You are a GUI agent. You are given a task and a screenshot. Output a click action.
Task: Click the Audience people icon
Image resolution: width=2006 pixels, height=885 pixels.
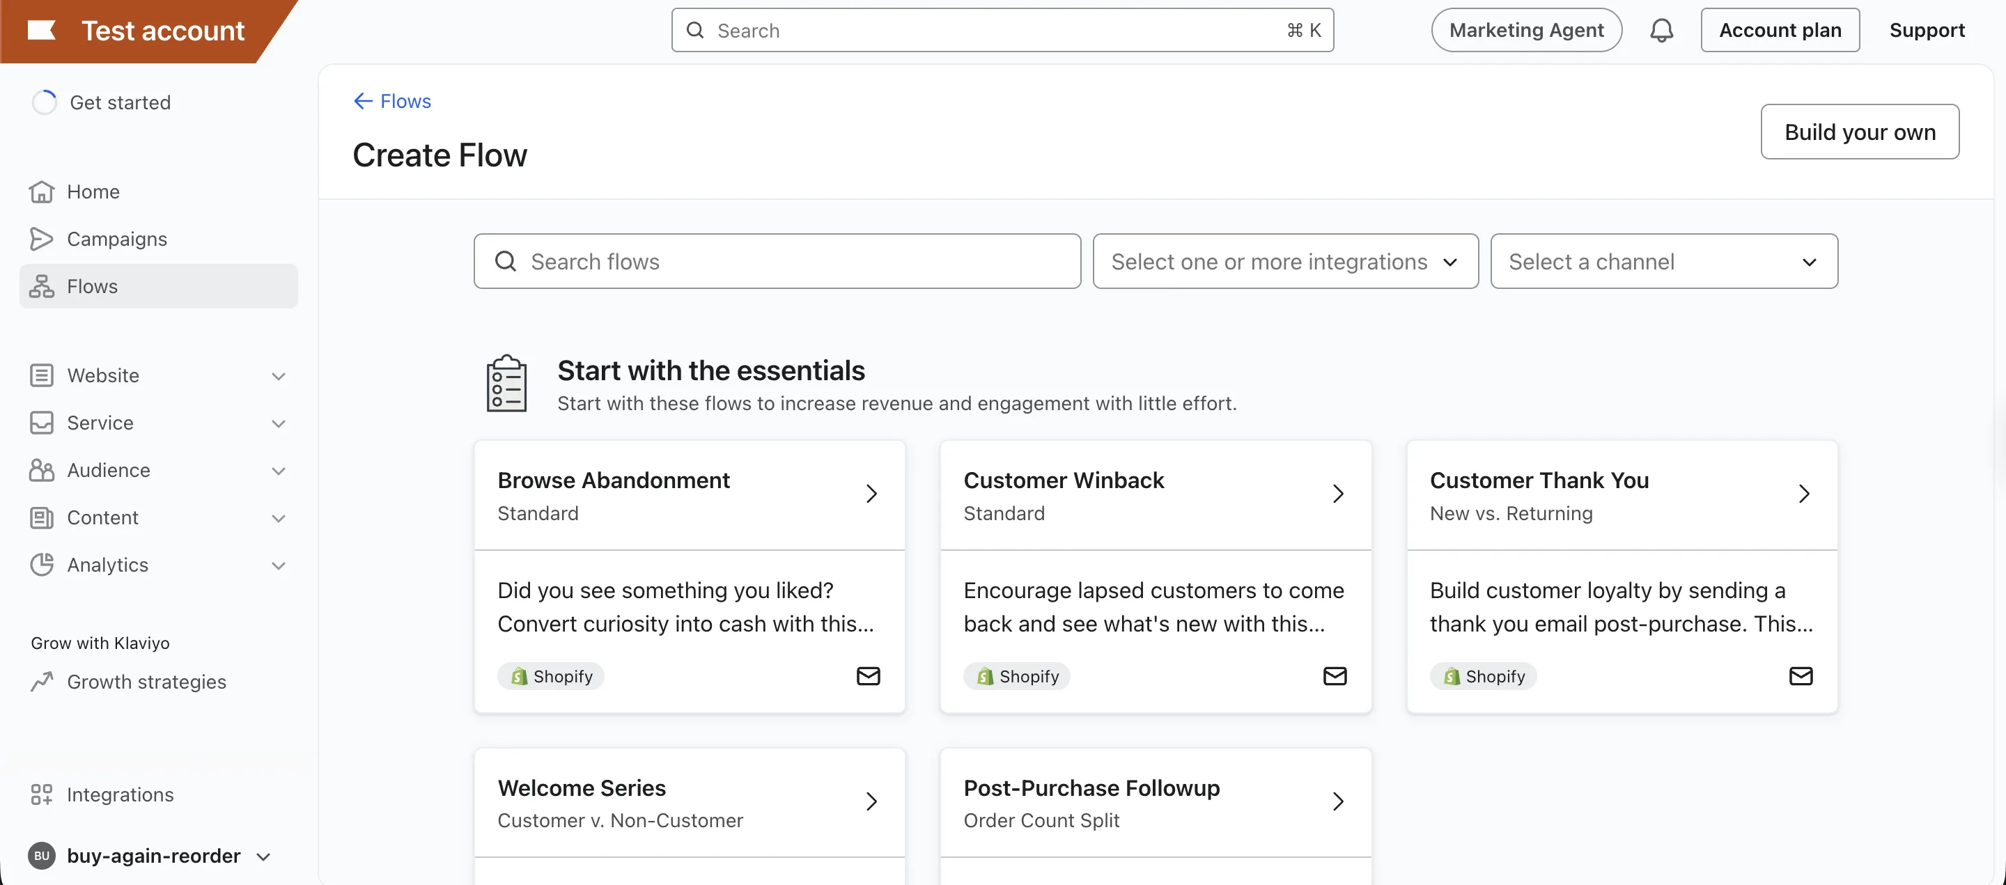41,470
